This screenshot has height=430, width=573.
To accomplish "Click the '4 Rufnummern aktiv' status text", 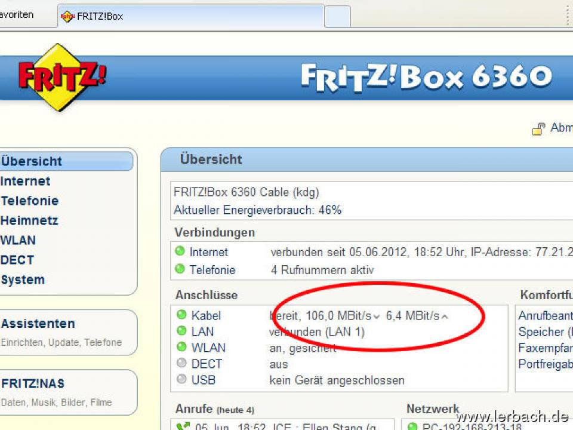I will 322,270.
